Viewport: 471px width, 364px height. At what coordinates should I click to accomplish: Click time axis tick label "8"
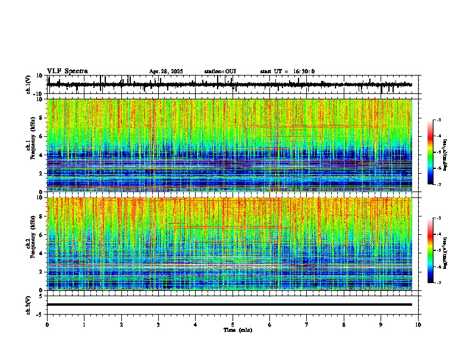pyautogui.click(x=344, y=325)
